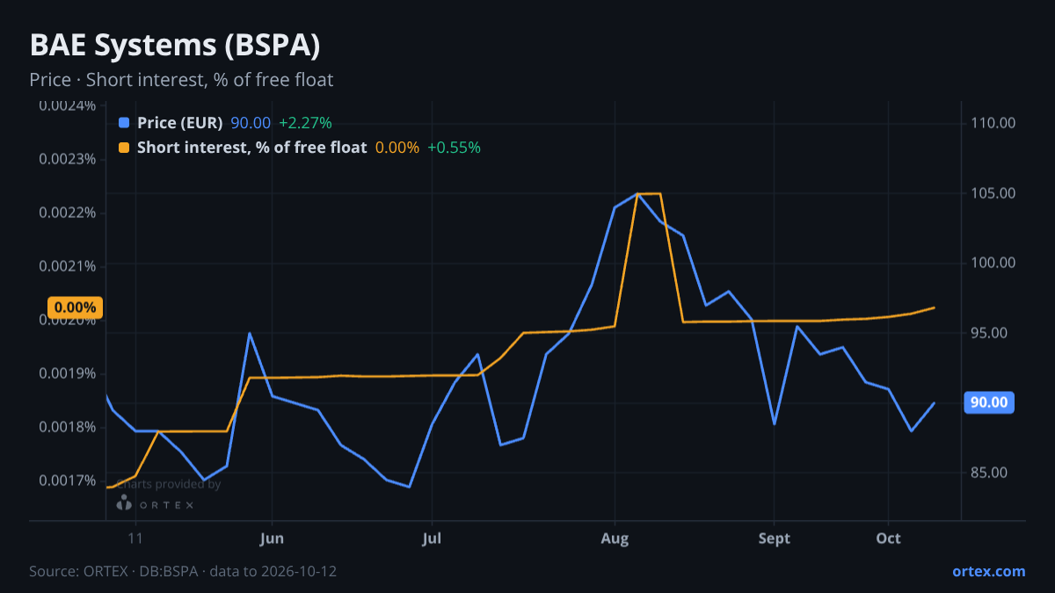1055x593 pixels.
Task: Click the 0.0021% left axis value
Action: coord(67,267)
